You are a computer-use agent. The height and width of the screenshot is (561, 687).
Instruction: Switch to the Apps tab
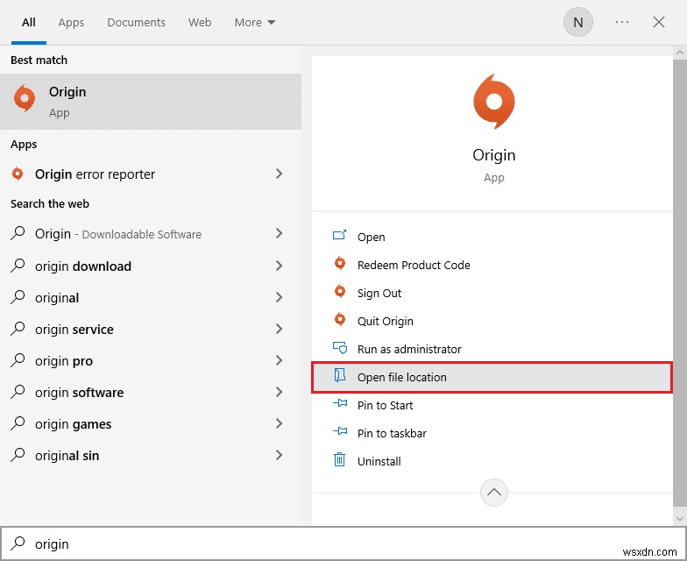click(71, 23)
